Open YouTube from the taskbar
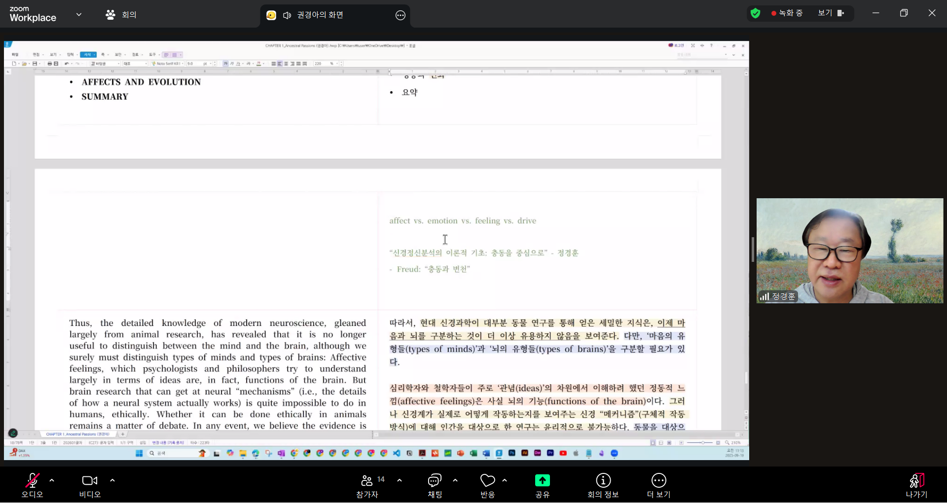The width and height of the screenshot is (947, 503). [x=563, y=453]
